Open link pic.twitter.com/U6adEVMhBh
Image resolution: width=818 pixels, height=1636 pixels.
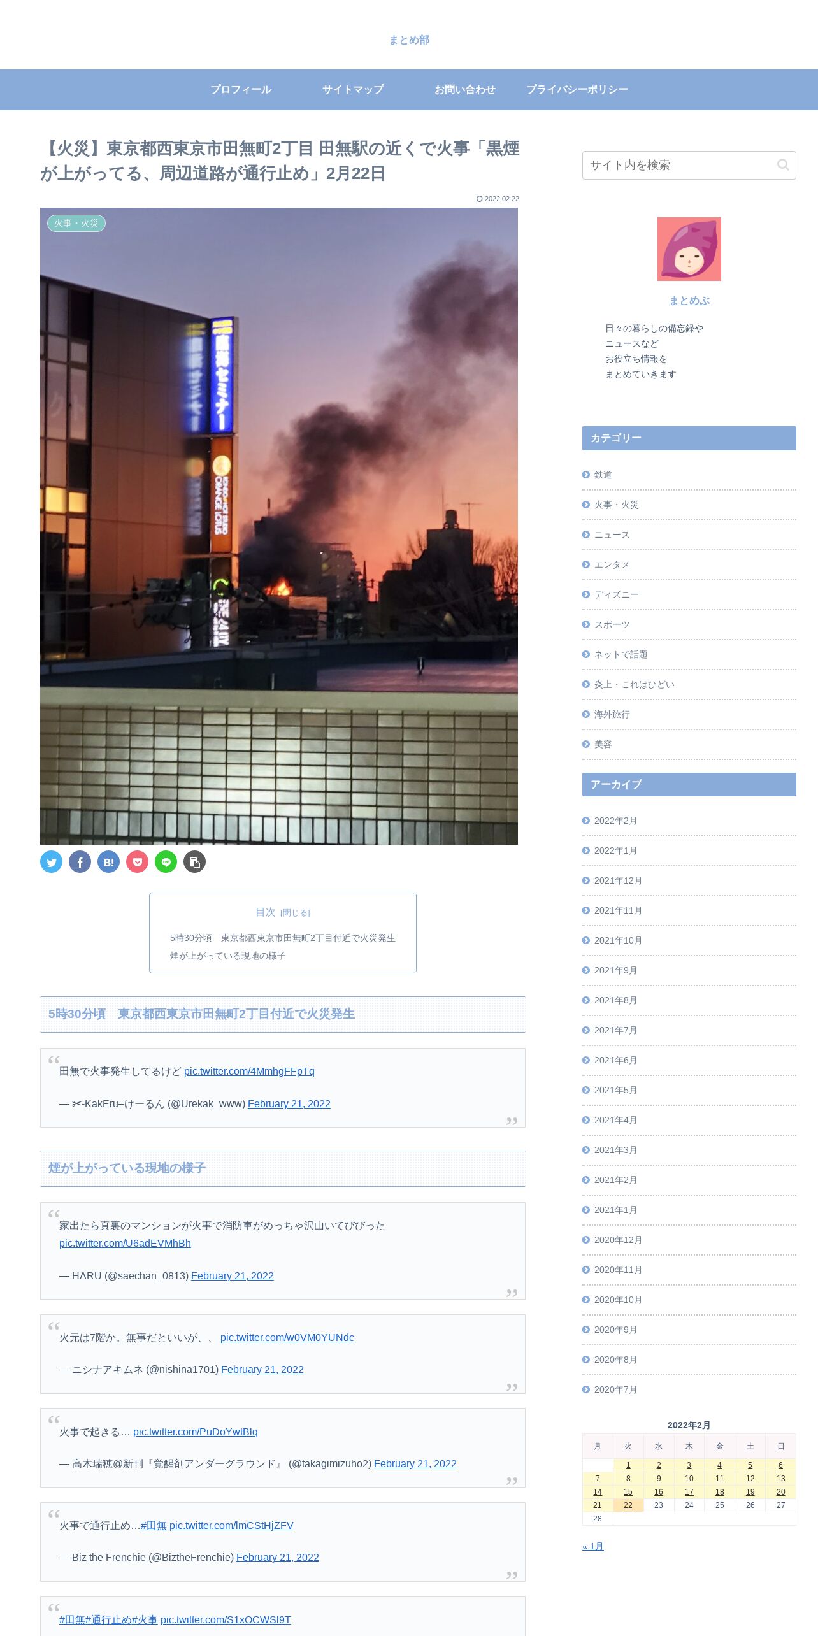point(125,1243)
